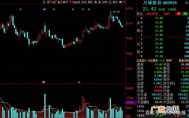This screenshot has height=118, width=189.
Task: Click the first blue diamond event marker
Action: (20, 9)
